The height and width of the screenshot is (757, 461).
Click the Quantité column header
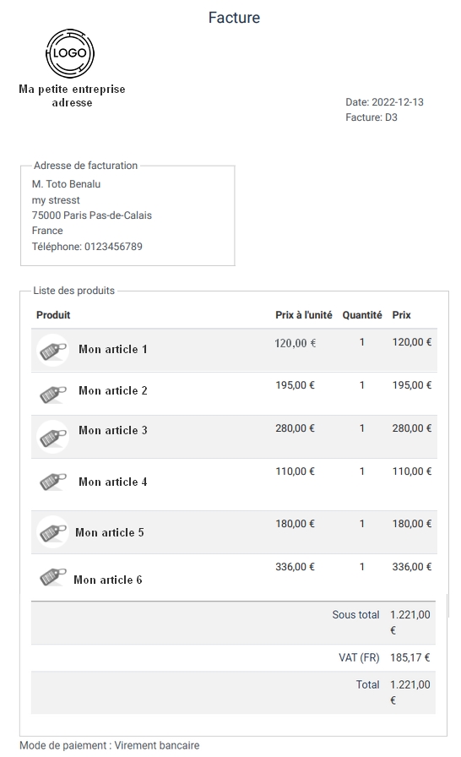362,315
